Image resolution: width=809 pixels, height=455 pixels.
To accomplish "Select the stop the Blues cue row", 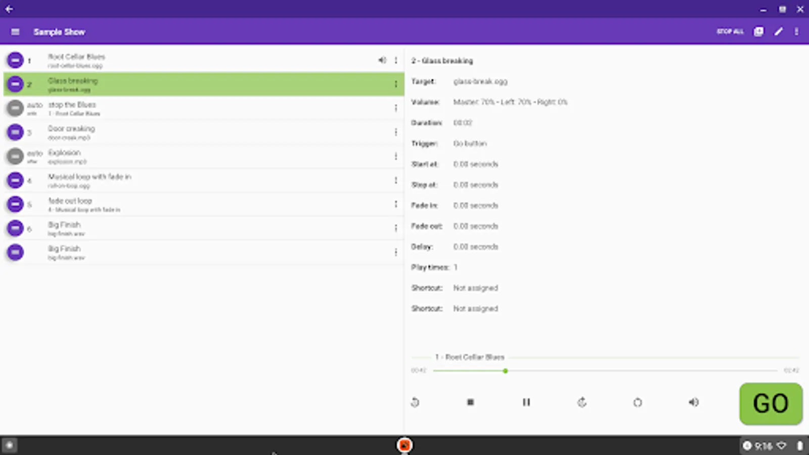I will click(x=202, y=108).
